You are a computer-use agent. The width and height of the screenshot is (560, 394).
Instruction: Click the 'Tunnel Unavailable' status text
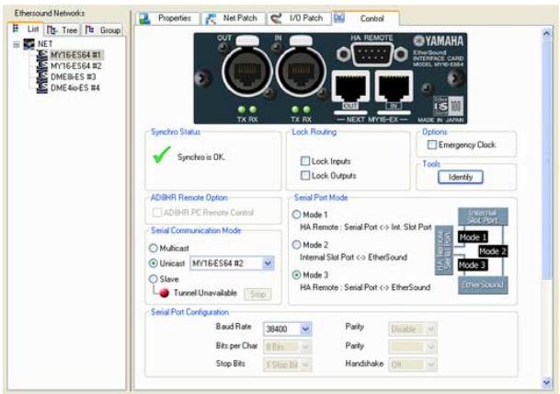(x=205, y=293)
